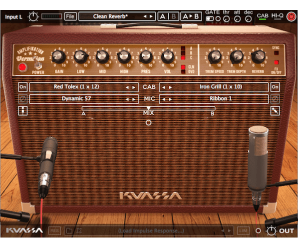The width and height of the screenshot is (298, 248).
Task: Select channel C LED
Action: pyautogui.click(x=183, y=58)
